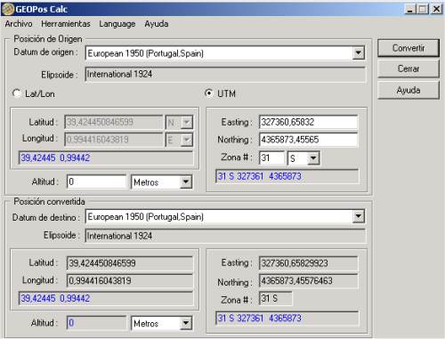
Task: Expand the UTM zone letter S dropdown
Action: (x=313, y=158)
